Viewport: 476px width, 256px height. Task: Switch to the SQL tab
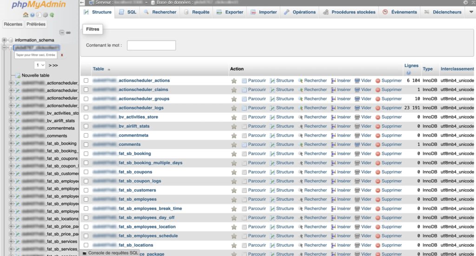tap(127, 12)
